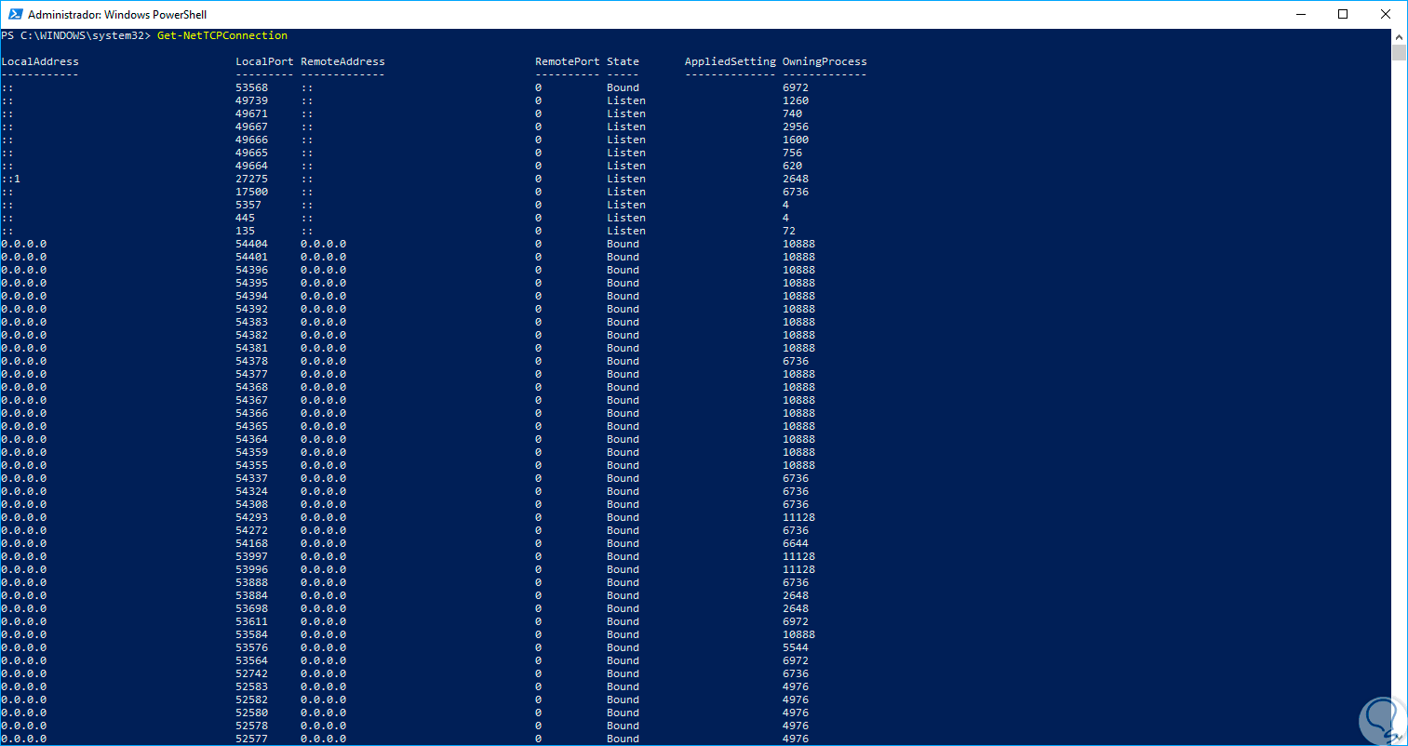This screenshot has width=1408, height=746.
Task: Click local port value 53576
Action: 251,647
